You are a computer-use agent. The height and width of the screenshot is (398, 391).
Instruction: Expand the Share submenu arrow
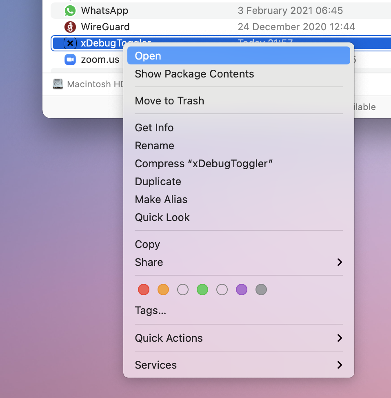340,262
